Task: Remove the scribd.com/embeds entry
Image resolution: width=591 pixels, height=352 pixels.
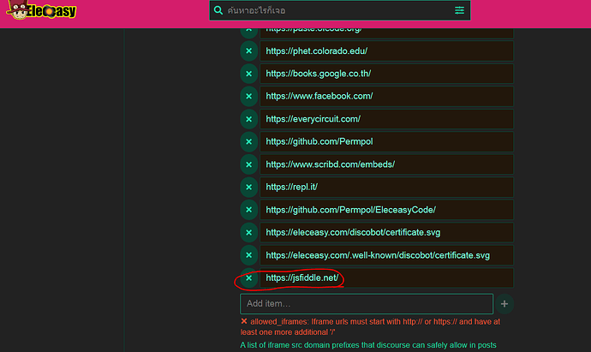Action: tap(248, 164)
